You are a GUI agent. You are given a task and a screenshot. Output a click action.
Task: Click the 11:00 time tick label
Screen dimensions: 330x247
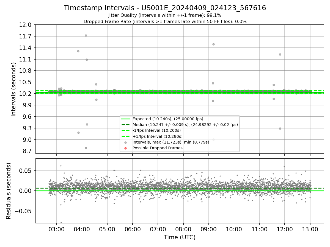tap(259, 229)
